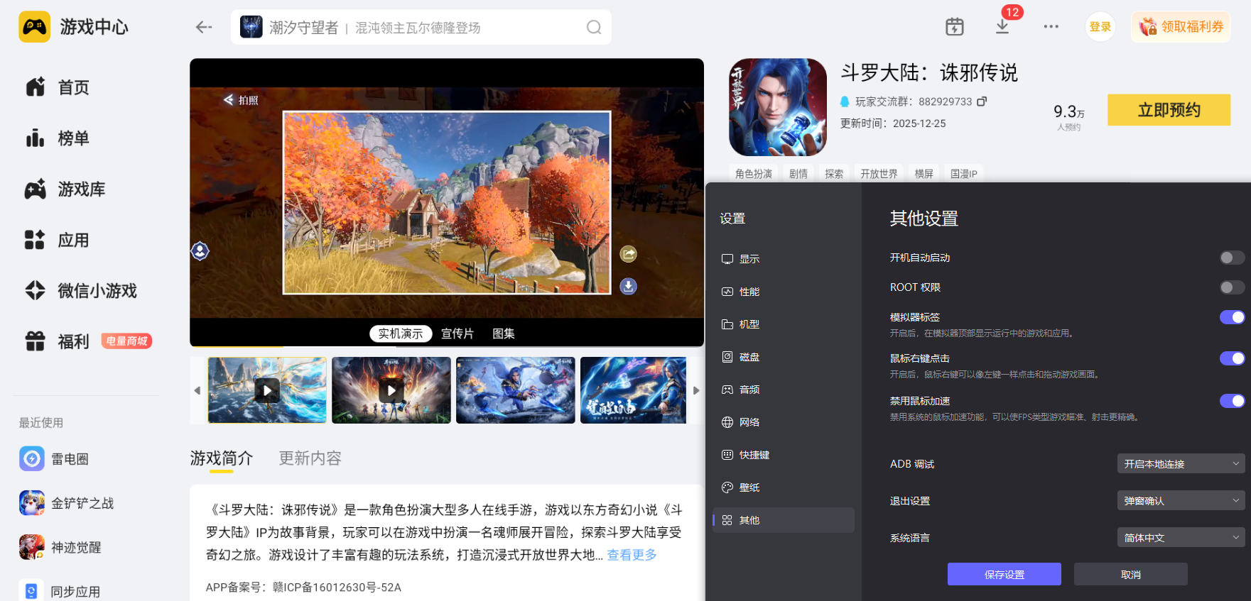Open the 榜单 rankings icon
This screenshot has height=601, width=1251.
[x=36, y=138]
